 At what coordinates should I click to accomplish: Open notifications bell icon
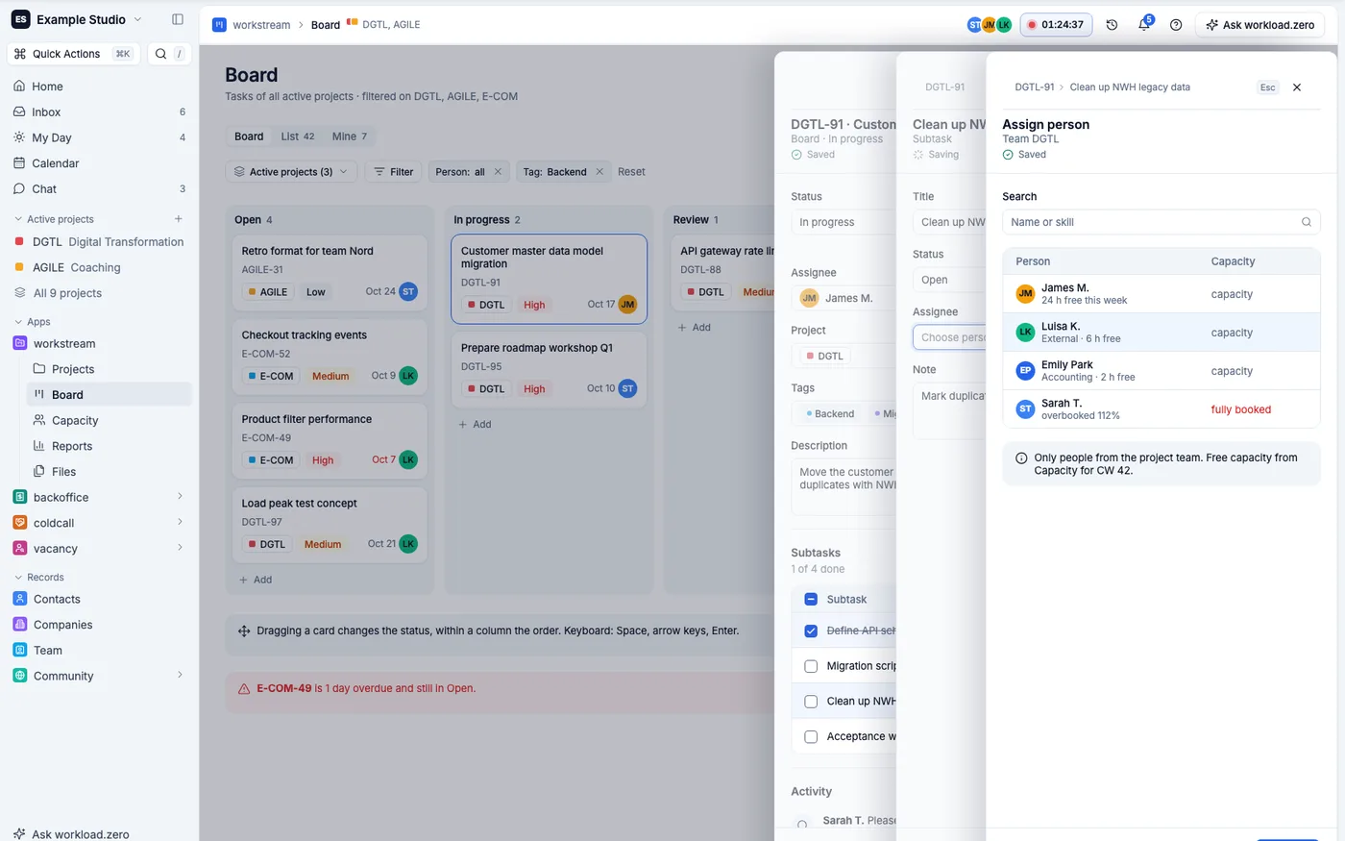coord(1144,25)
